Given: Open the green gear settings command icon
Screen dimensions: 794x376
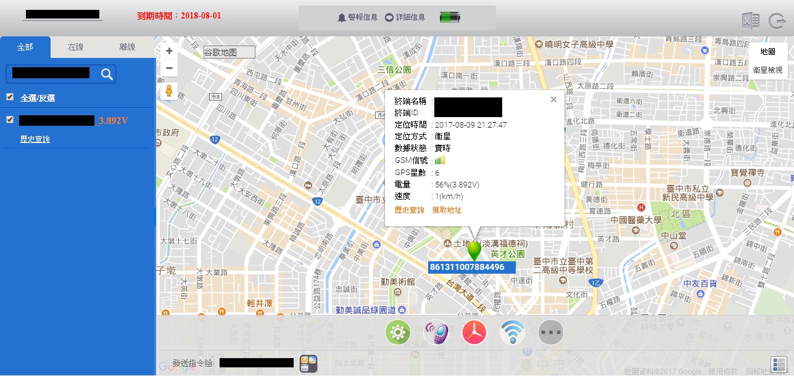Looking at the screenshot, I should coord(398,333).
